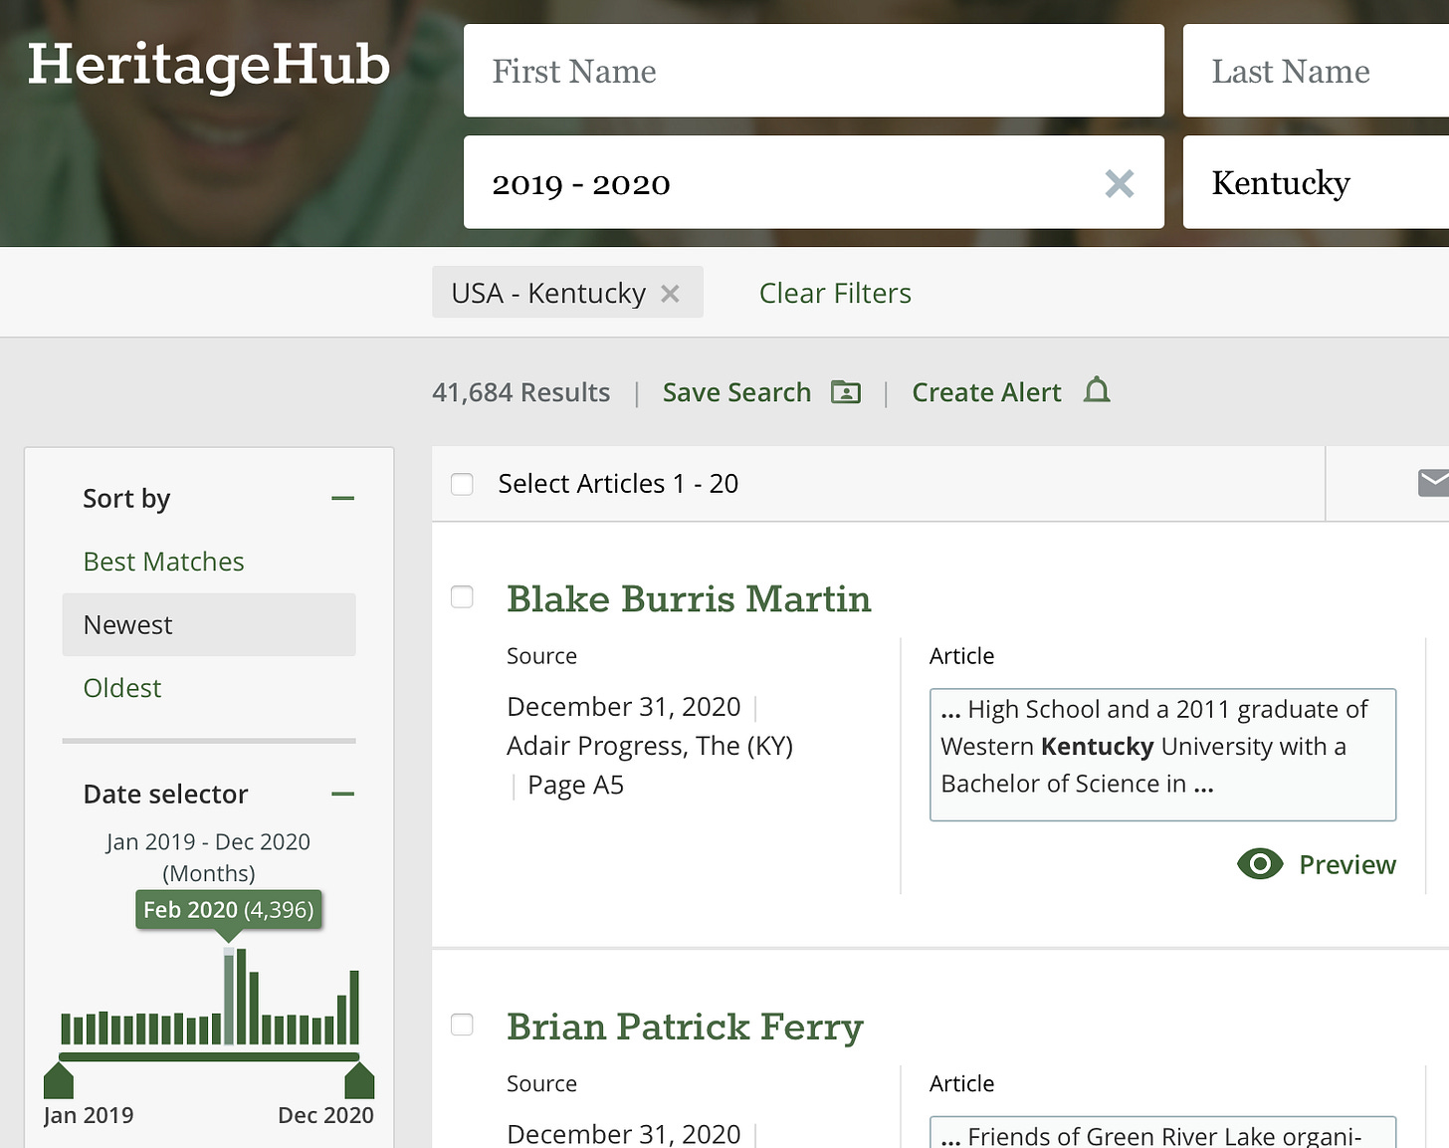Check the Blake Burris Martin result checkbox
The width and height of the screenshot is (1449, 1148).
click(x=462, y=596)
